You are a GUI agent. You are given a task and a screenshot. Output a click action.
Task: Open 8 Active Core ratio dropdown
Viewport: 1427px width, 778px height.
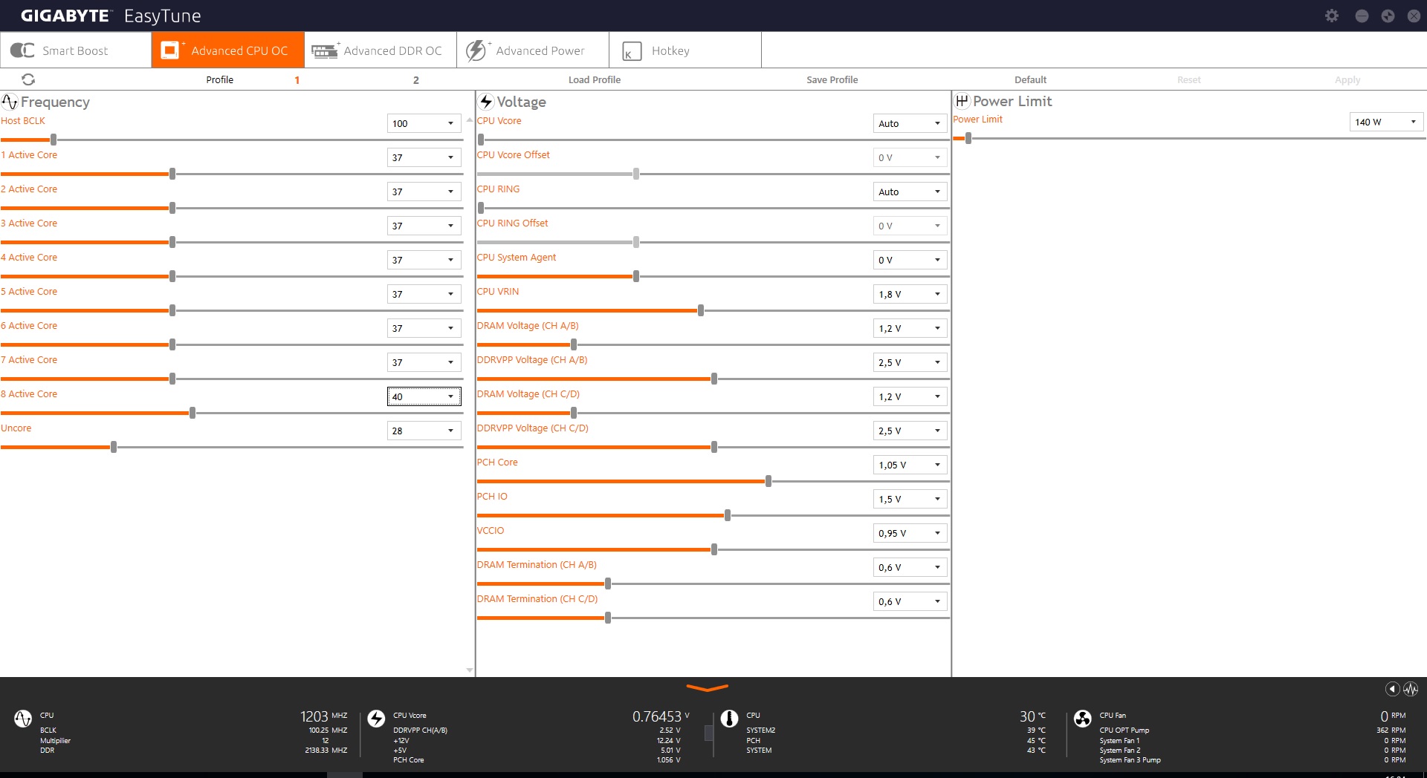[424, 396]
